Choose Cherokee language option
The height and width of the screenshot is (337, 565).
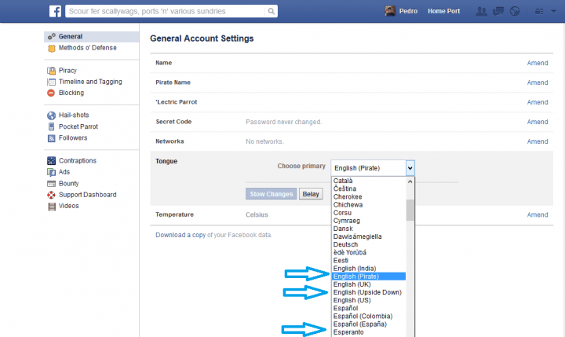348,196
